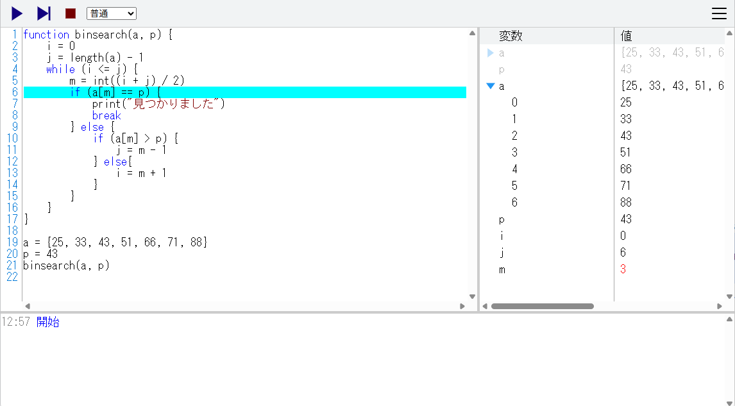Click the function binsearch(a, p) definition line

tap(98, 35)
